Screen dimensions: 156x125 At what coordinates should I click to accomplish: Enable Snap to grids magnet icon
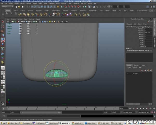tap(66, 7)
